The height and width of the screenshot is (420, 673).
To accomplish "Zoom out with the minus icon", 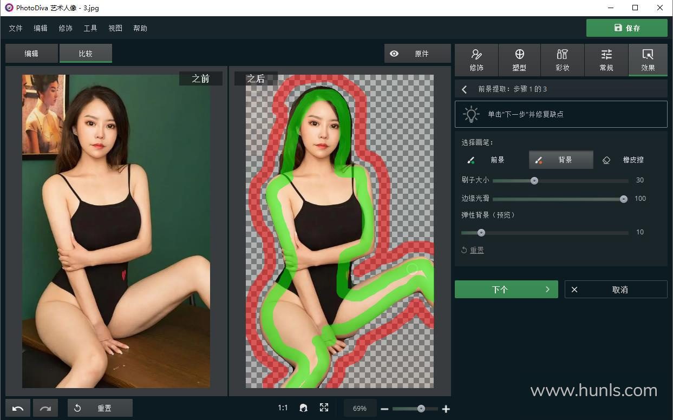I will coord(384,409).
